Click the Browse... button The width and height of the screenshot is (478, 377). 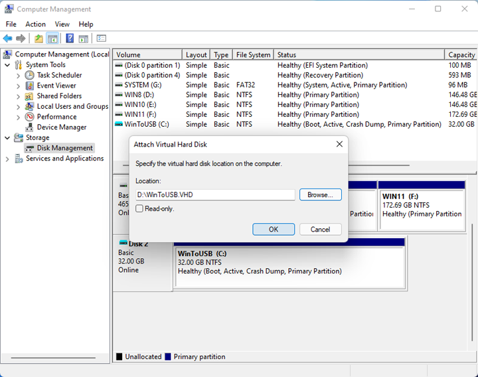pyautogui.click(x=321, y=194)
